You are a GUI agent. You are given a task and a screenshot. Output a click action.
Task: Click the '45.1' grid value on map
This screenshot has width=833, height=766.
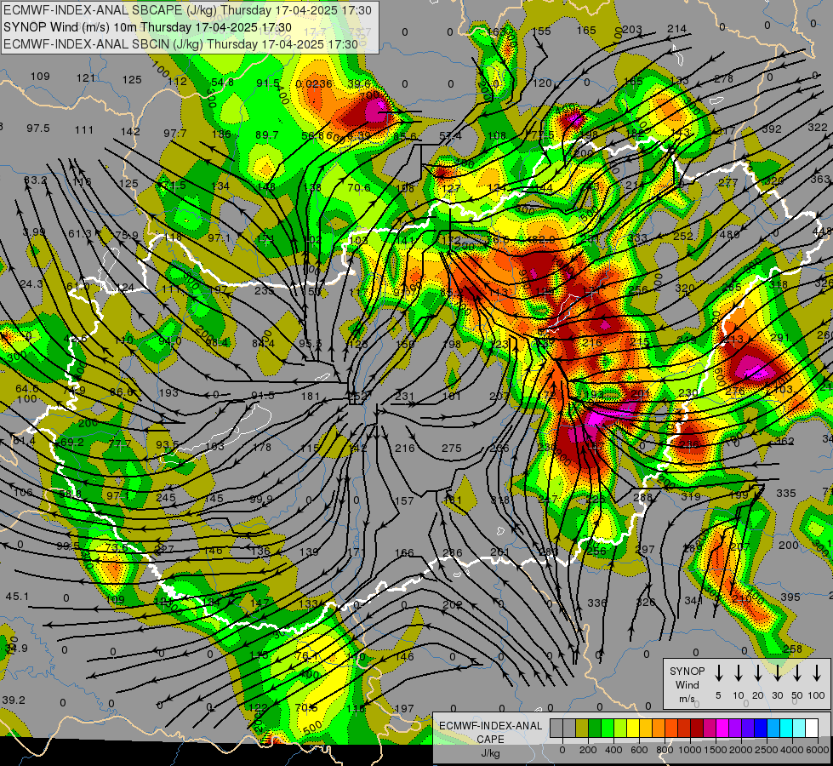[17, 597]
